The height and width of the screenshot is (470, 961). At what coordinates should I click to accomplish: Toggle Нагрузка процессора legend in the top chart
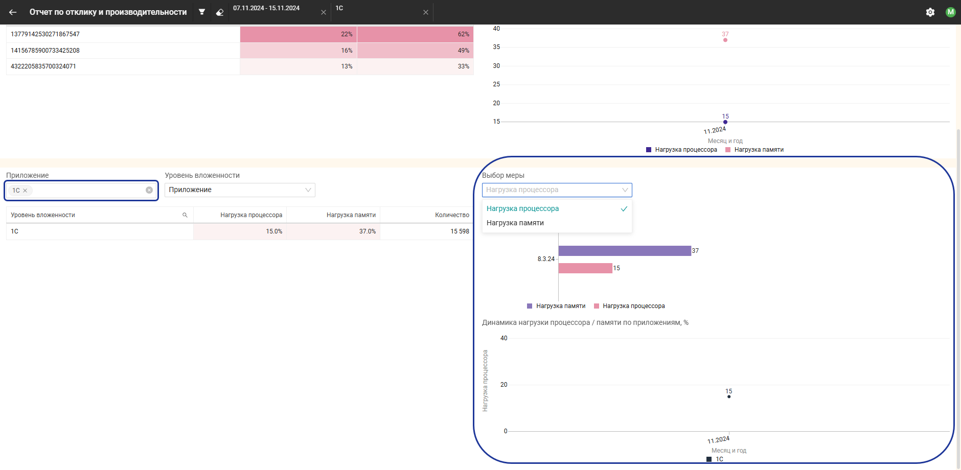pyautogui.click(x=681, y=150)
